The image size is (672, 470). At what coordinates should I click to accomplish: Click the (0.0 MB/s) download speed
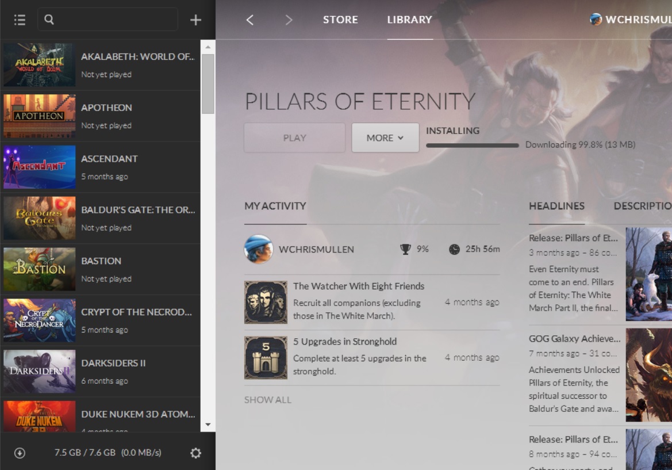click(141, 452)
